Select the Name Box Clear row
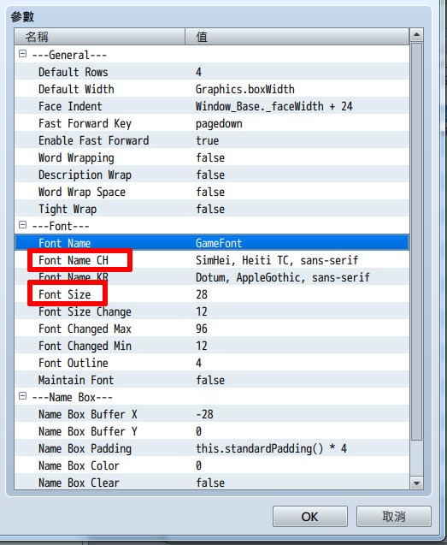The height and width of the screenshot is (545, 447). click(x=212, y=483)
